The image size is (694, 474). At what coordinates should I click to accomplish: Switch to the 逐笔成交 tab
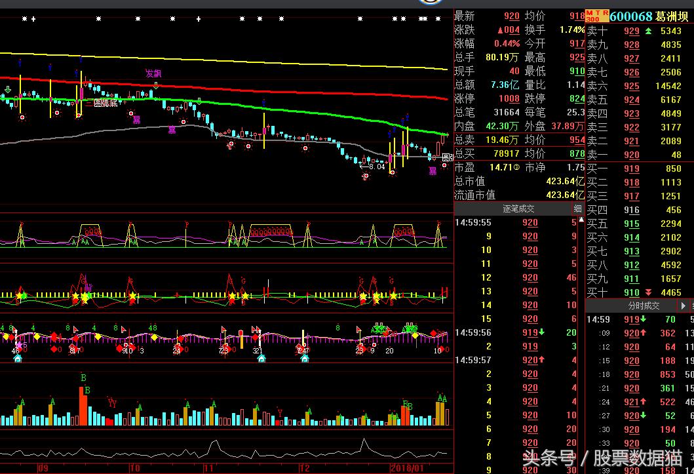(x=518, y=208)
